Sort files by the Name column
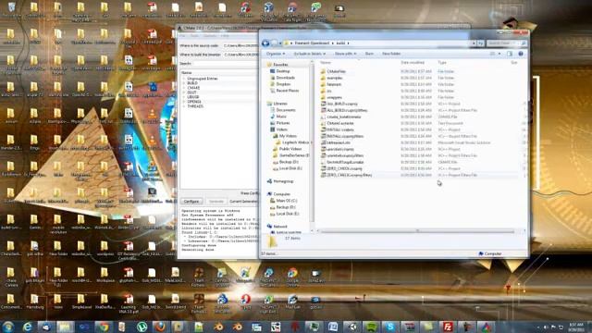Image resolution: width=592 pixels, height=333 pixels. 326,63
